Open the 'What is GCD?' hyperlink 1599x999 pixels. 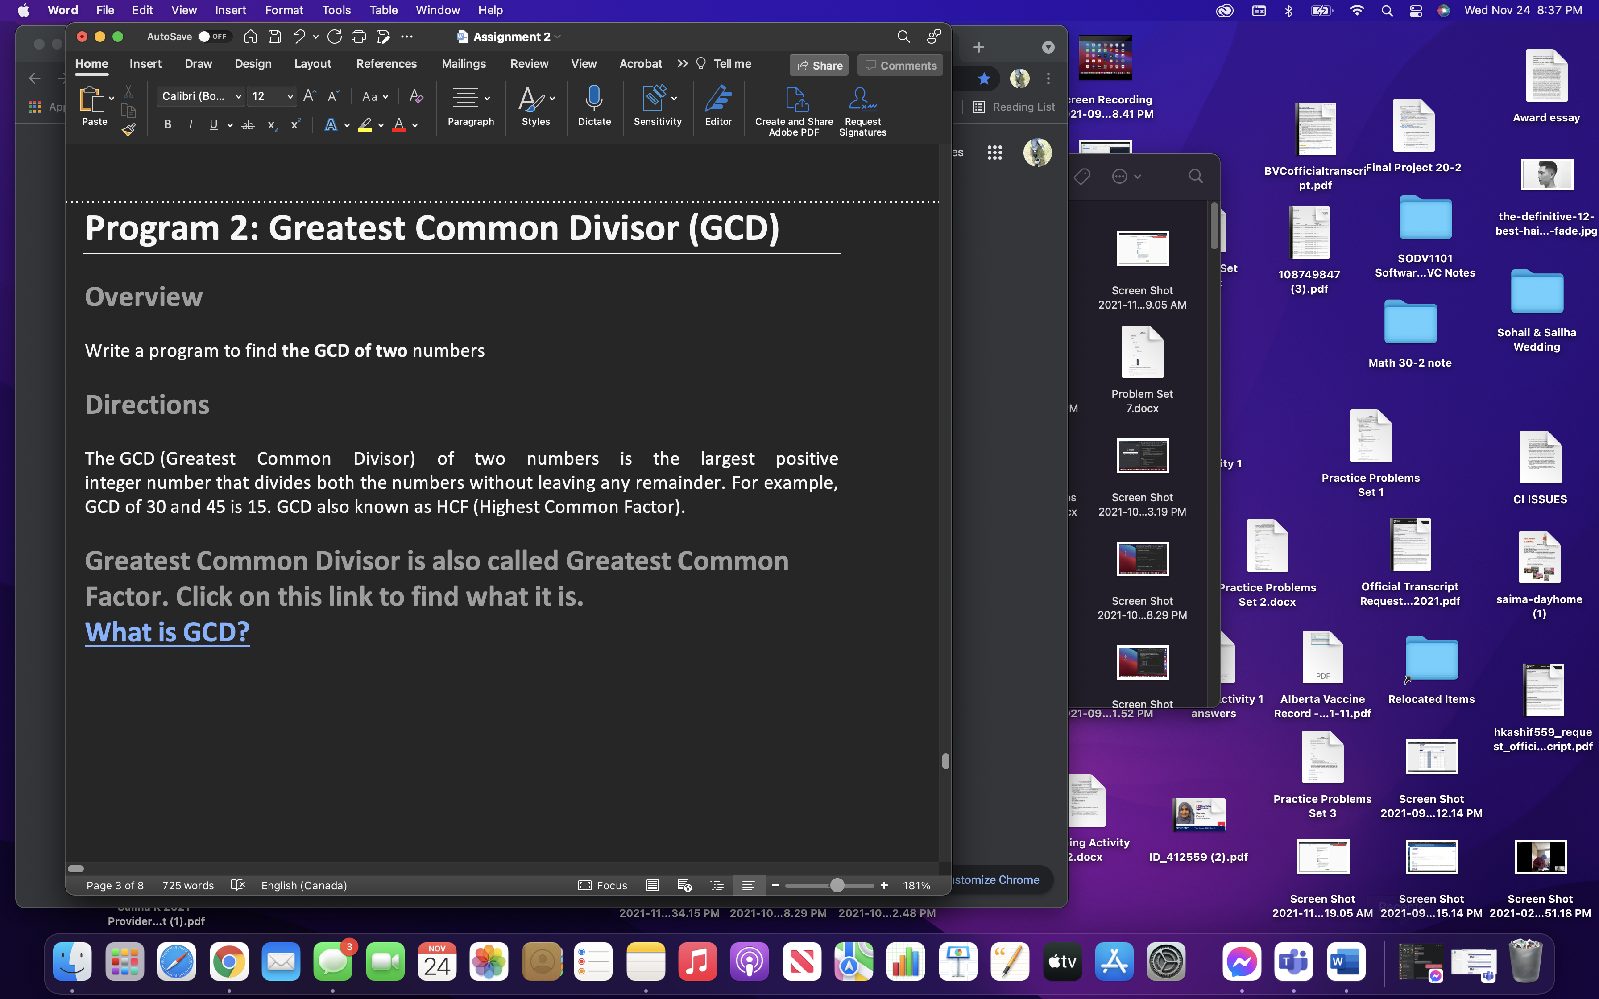[166, 632]
